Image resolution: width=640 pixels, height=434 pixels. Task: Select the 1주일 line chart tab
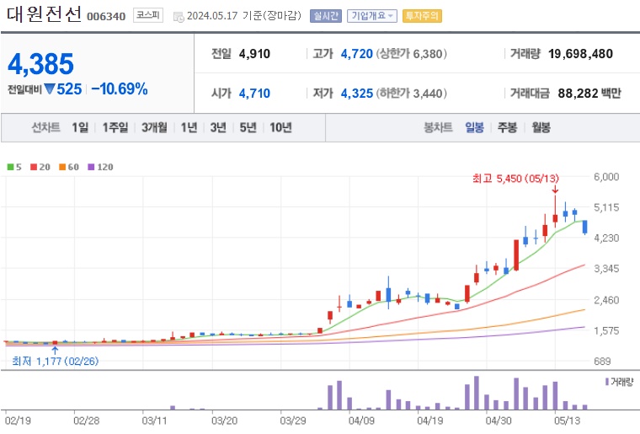coord(115,128)
